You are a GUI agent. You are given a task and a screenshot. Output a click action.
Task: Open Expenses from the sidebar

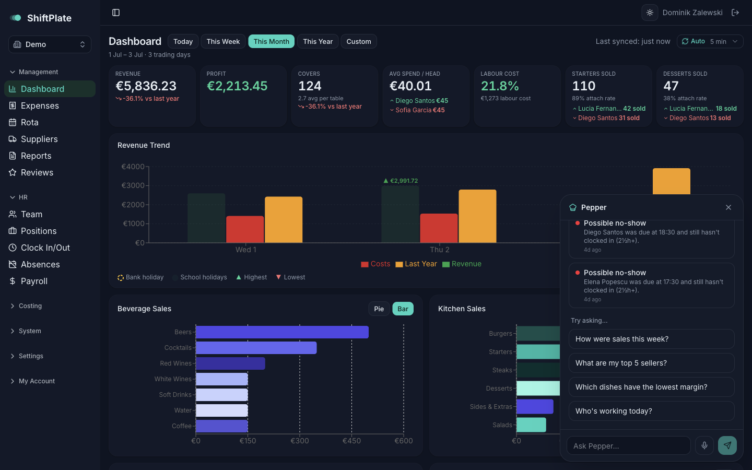pyautogui.click(x=50, y=105)
